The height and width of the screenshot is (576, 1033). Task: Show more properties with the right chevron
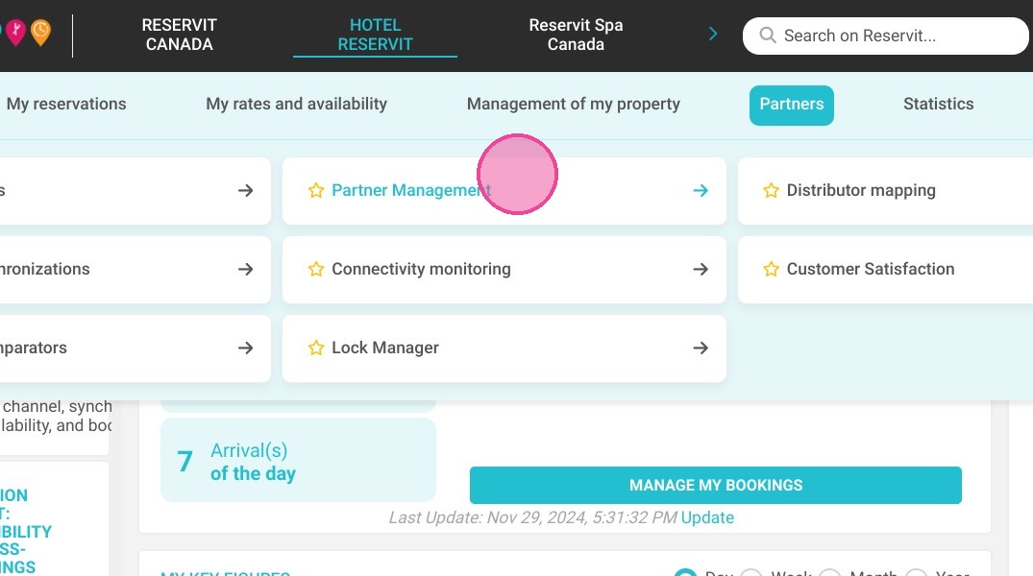713,34
